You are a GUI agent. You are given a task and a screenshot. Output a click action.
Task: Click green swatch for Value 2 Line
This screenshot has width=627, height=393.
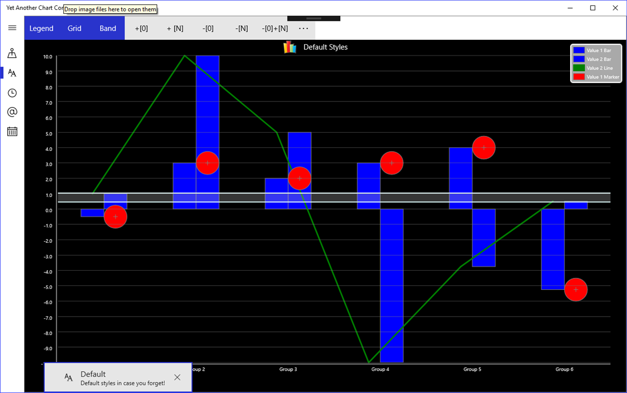(578, 68)
